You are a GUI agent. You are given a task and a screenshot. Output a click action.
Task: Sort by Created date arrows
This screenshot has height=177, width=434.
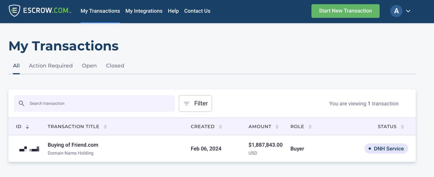click(220, 127)
